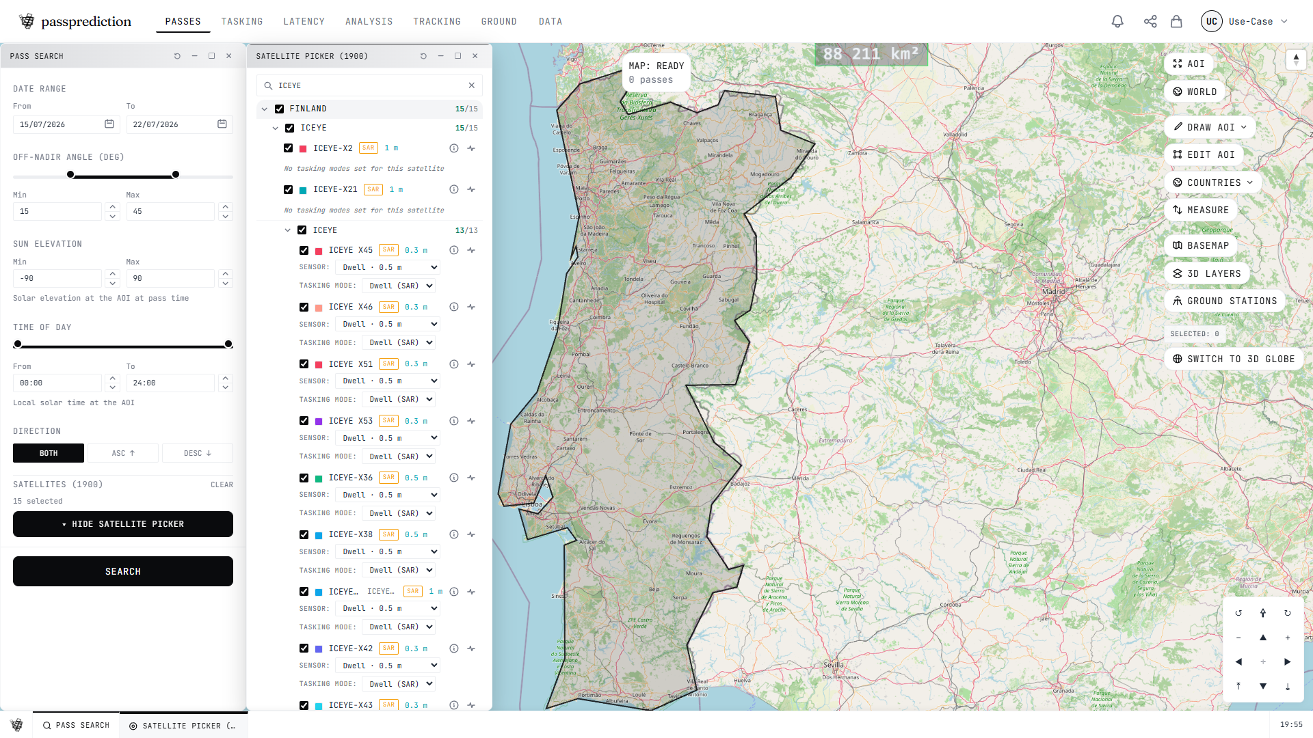Zoom out on the map

[x=1238, y=638]
